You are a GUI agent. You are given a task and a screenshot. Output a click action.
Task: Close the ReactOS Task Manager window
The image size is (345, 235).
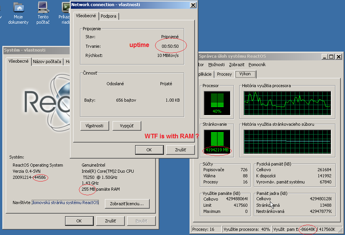pyautogui.click(x=339, y=57)
